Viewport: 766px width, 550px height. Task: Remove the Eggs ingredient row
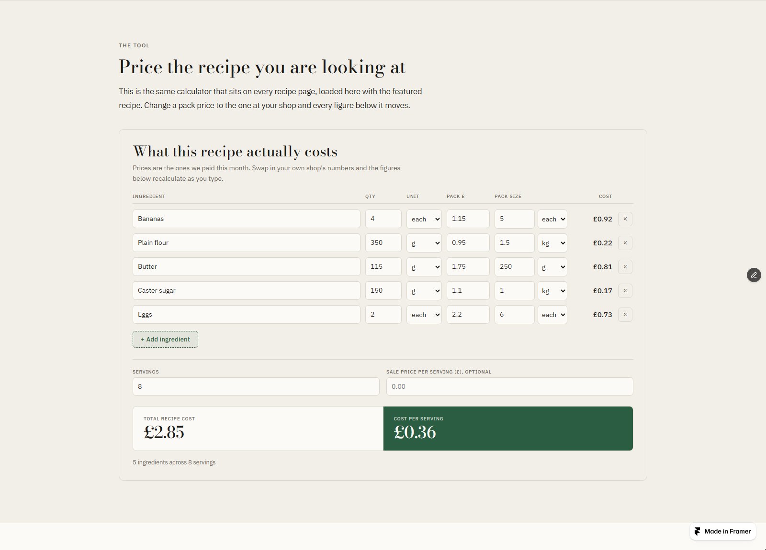coord(625,315)
